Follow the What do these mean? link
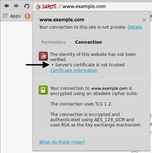This screenshot has height=153, width=152. pyautogui.click(x=62, y=142)
